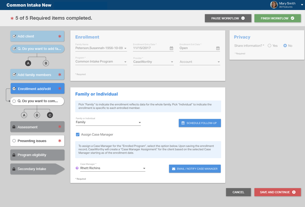
Task: Select branch C under 'Do you want to com...'
Action: [x=50, y=115]
